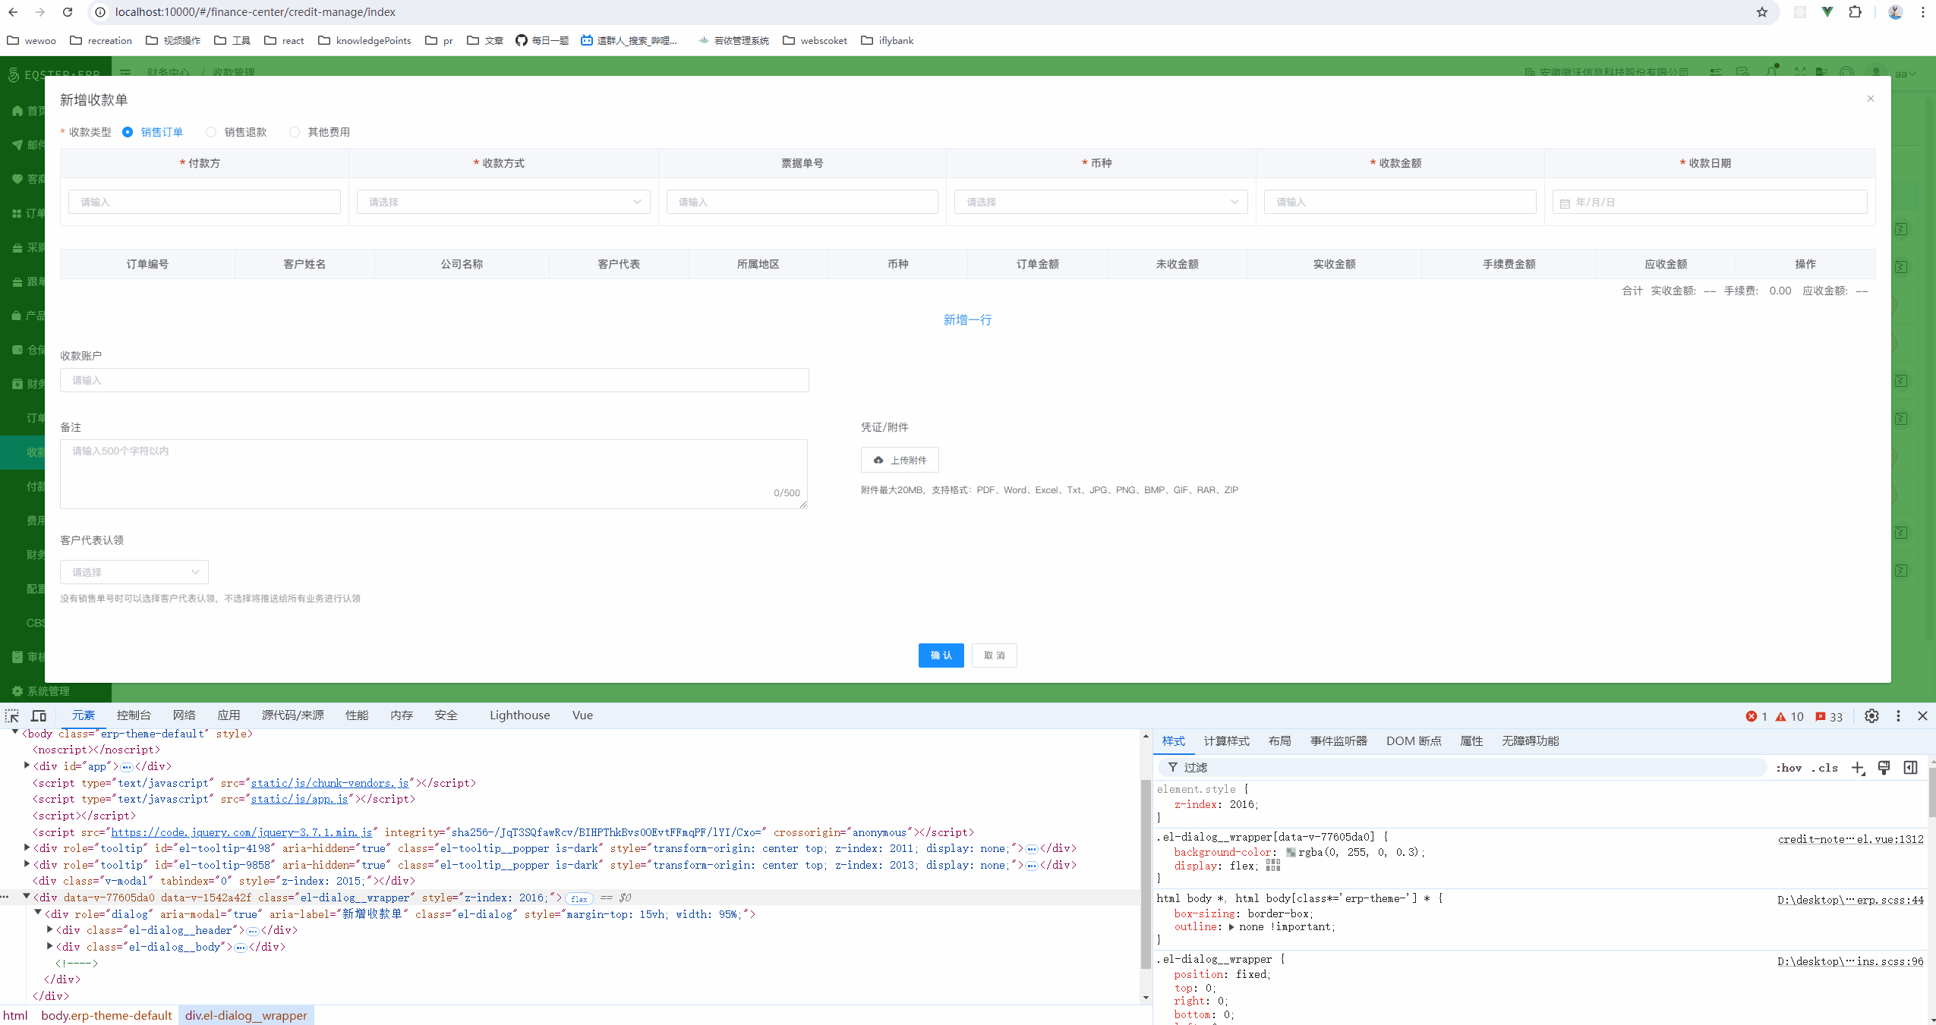Image resolution: width=1936 pixels, height=1025 pixels.
Task: Open DevTools settings gear
Action: (x=1871, y=716)
